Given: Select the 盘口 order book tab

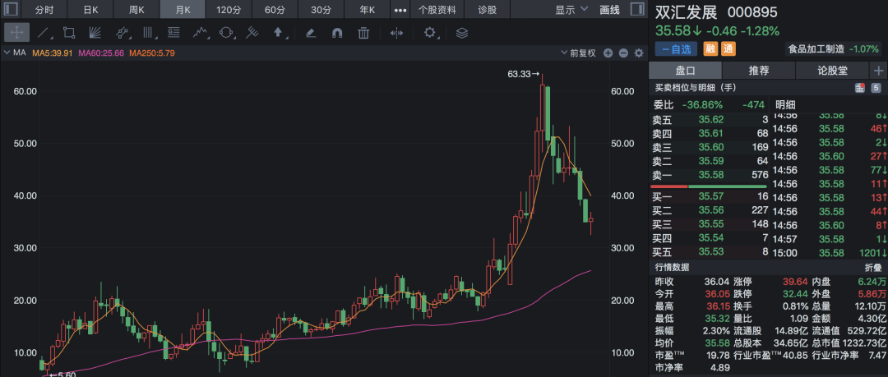Looking at the screenshot, I should [685, 71].
